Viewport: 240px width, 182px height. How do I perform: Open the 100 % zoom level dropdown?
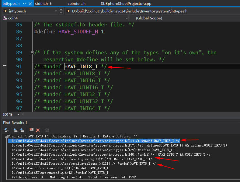coord(18,114)
